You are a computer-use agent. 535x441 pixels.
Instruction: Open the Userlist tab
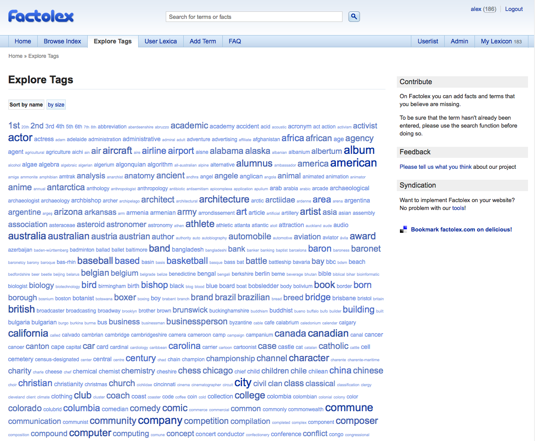428,41
